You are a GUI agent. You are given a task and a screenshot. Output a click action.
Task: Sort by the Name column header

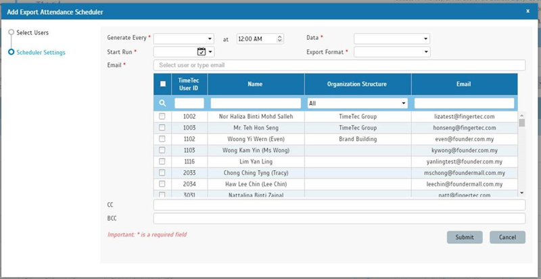tap(256, 84)
